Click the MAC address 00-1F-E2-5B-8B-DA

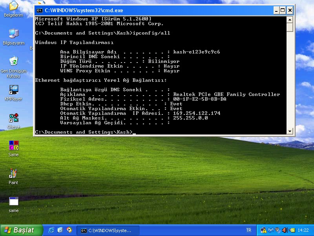200,99
